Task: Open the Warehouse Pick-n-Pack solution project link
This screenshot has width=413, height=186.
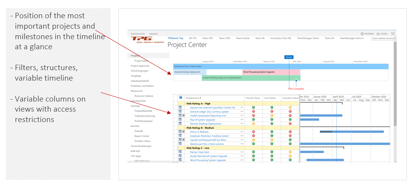Action: (206, 144)
